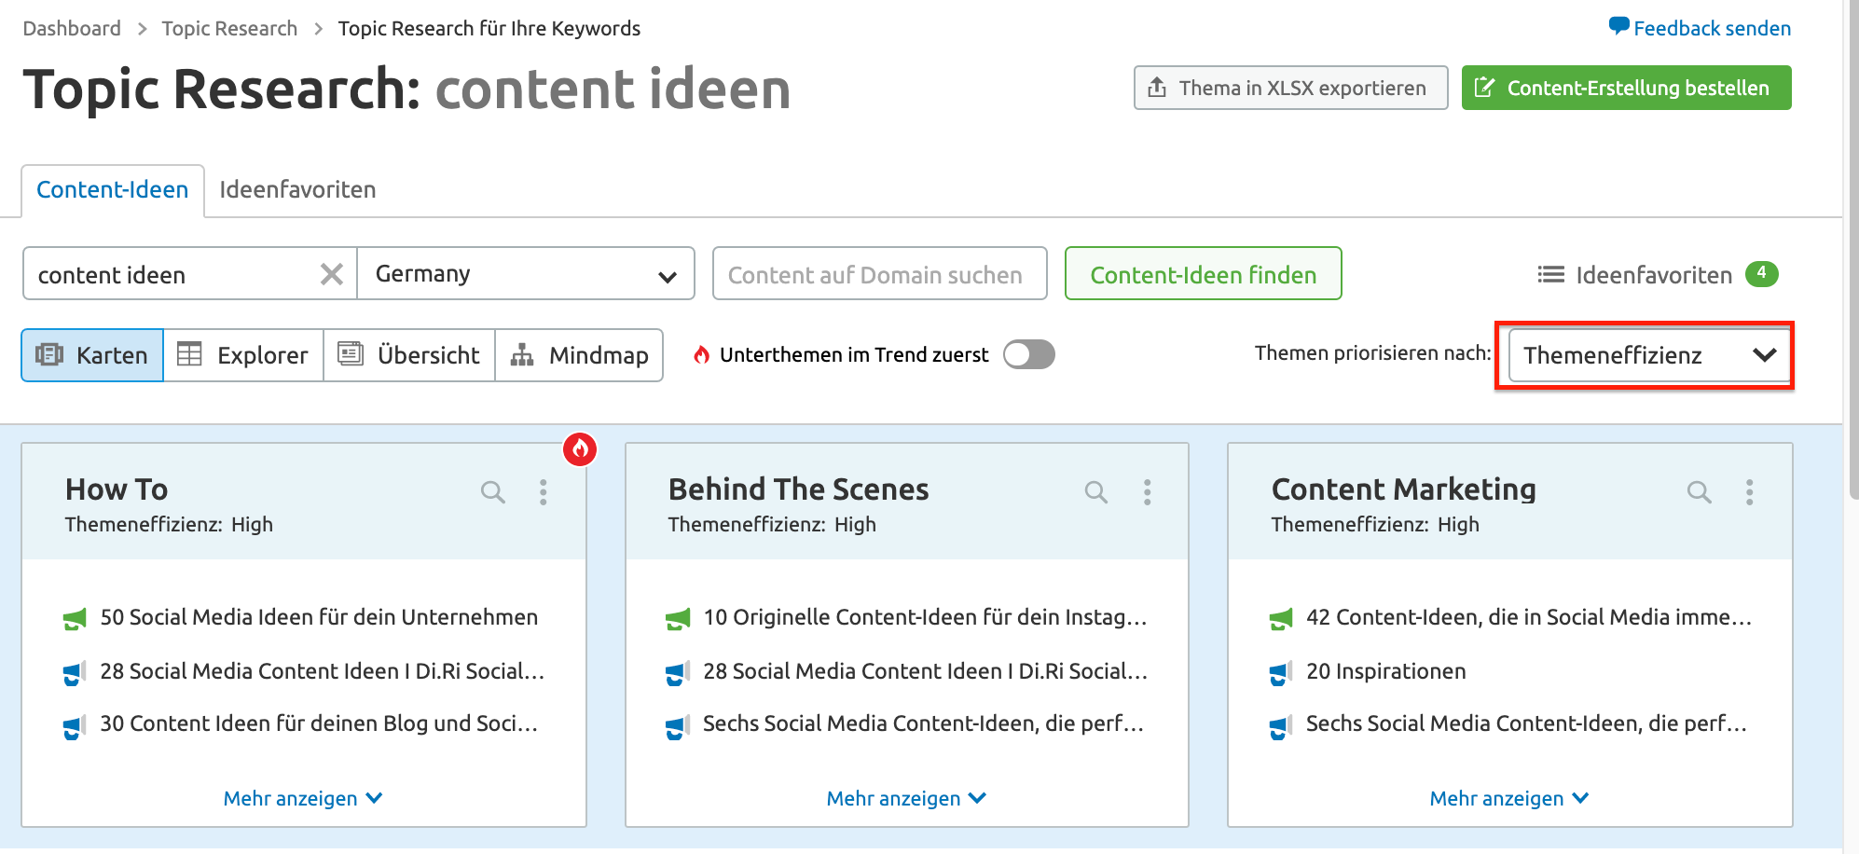Click megaphone icon next to 20 Inspirationen
1859x854 pixels.
pos(1281,673)
